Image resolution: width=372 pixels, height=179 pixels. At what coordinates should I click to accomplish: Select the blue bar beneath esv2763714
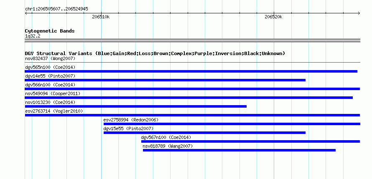(192, 115)
